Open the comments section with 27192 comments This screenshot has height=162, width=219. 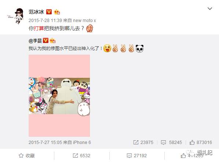137,155
